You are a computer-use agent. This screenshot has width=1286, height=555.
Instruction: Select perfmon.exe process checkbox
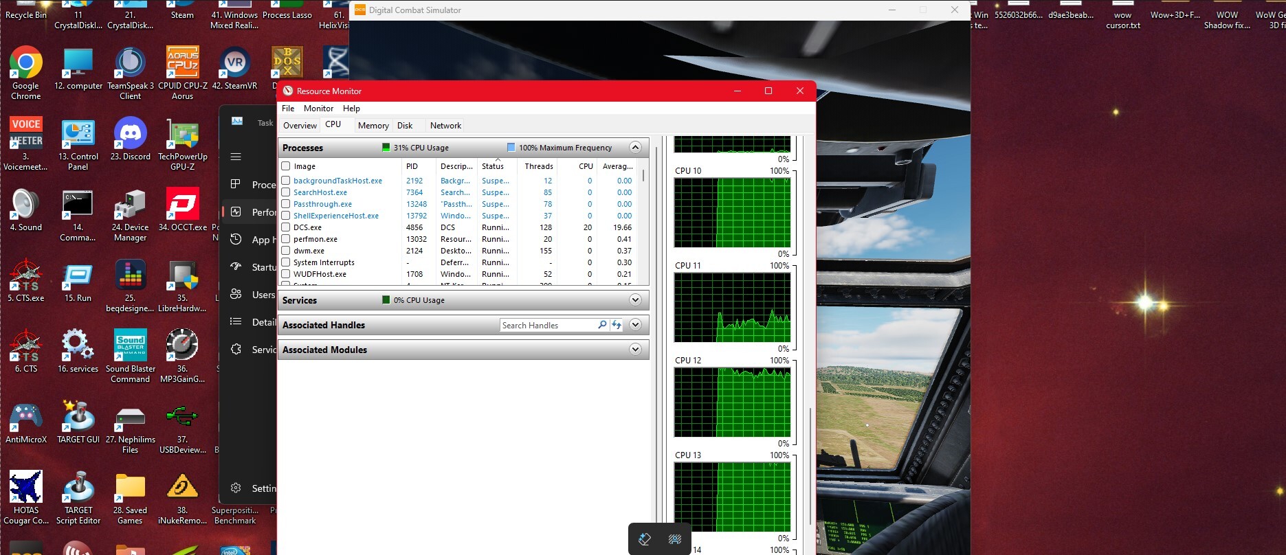click(x=286, y=239)
